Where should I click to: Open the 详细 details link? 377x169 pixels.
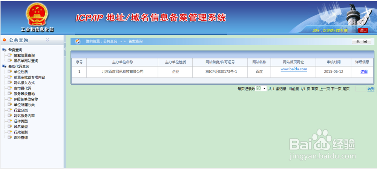click(364, 72)
